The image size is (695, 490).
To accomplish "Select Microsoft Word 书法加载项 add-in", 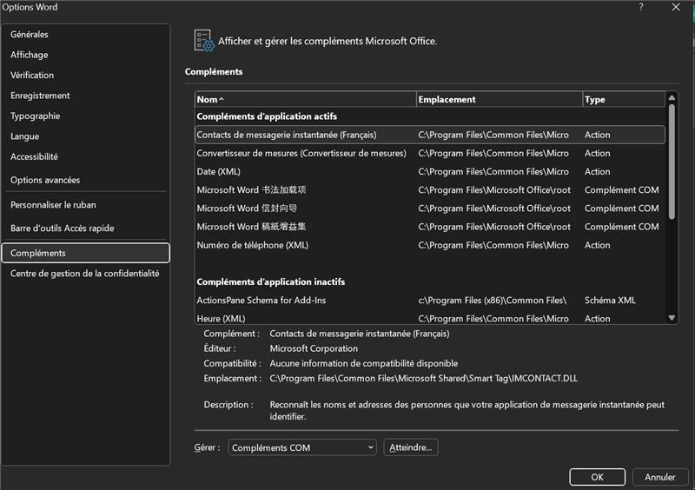I will [430, 189].
